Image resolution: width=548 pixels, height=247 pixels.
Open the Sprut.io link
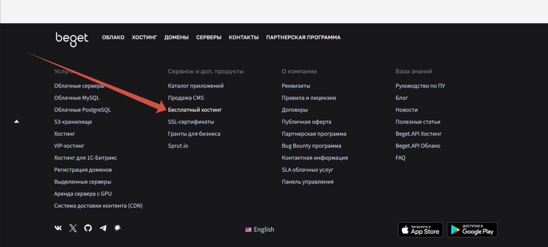(x=178, y=146)
